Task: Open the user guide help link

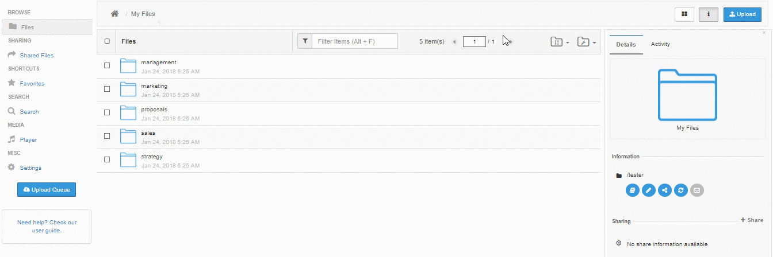Action: pyautogui.click(x=47, y=226)
